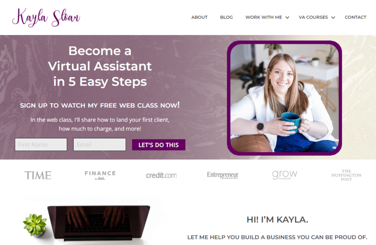Expand the Work With Me chevron
The image size is (376, 245).
(287, 17)
